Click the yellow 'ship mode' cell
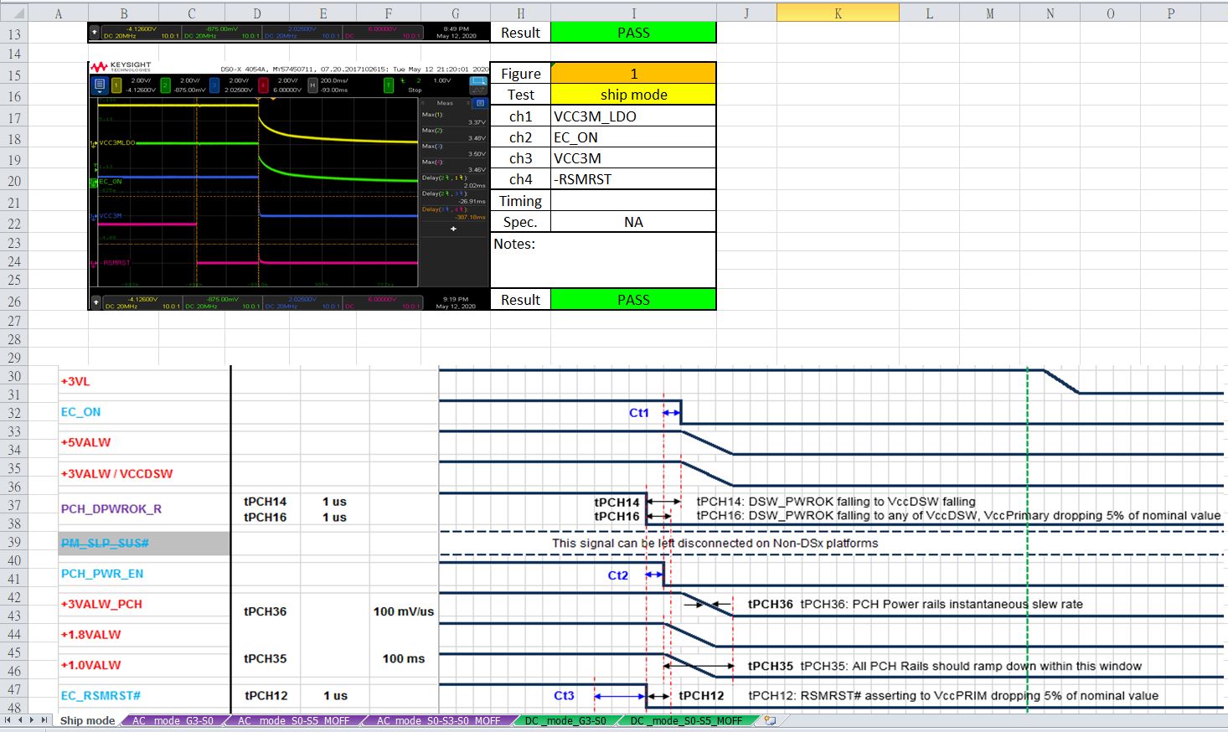The image size is (1228, 732). coord(633,95)
